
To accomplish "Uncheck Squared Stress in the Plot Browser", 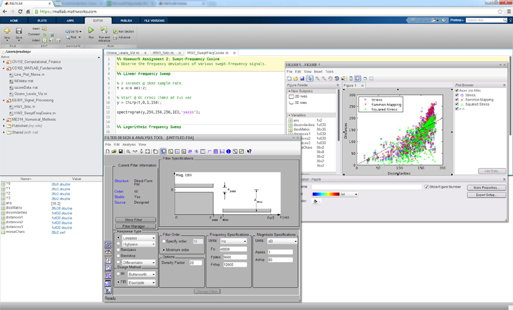I will 457,104.
